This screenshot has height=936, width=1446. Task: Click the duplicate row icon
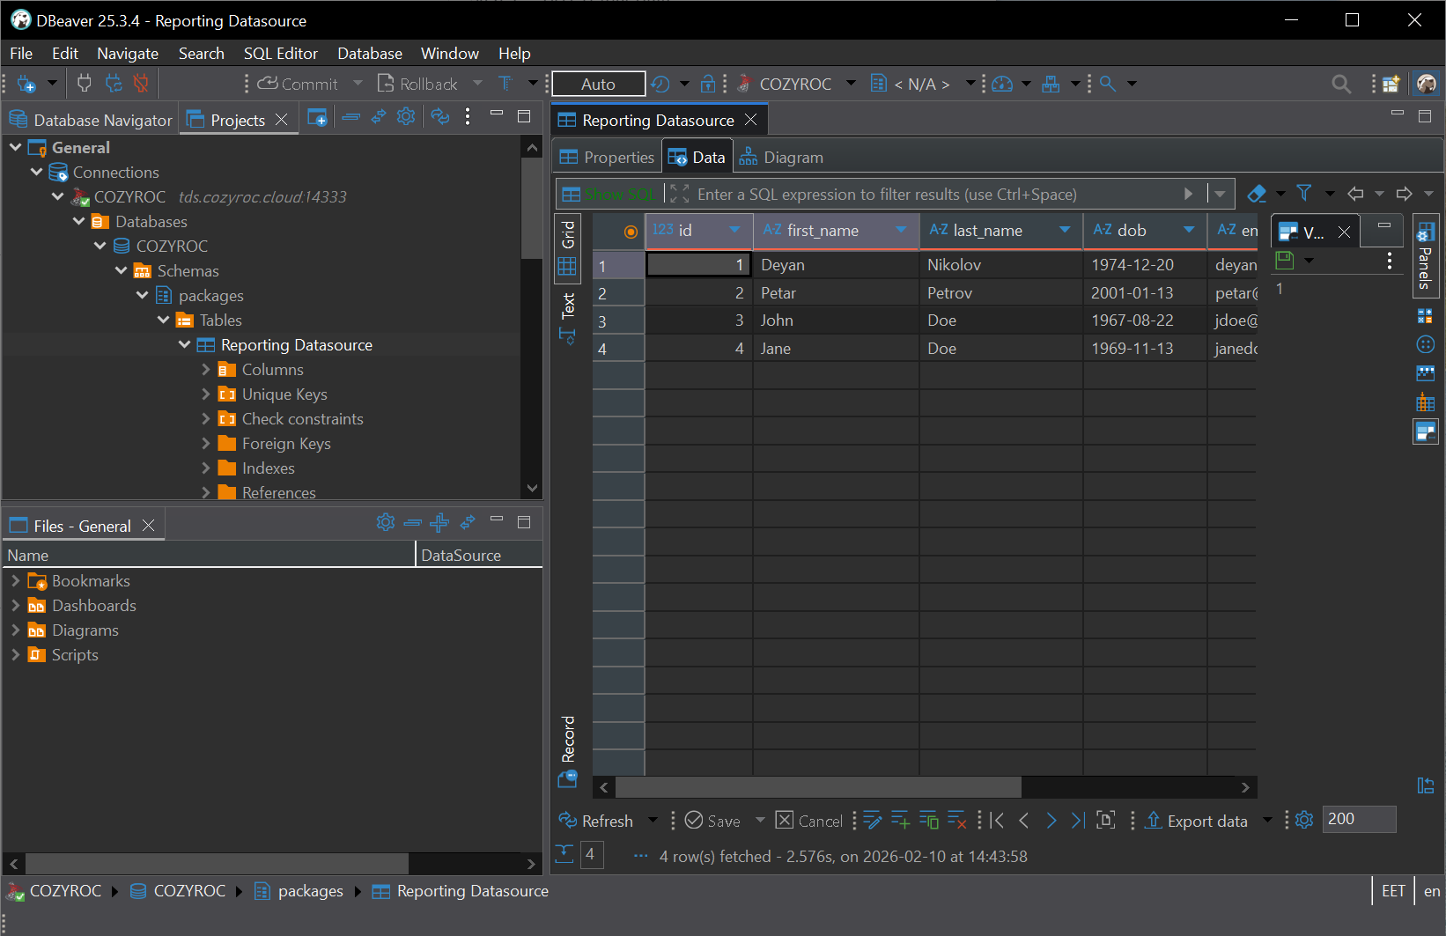929,821
